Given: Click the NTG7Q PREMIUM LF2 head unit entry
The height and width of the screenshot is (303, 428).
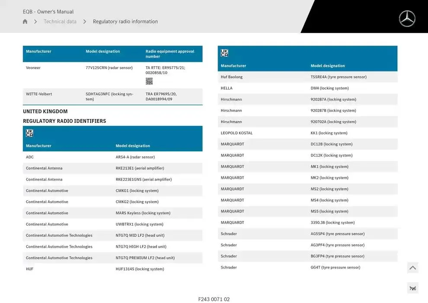Looking at the screenshot, I should [x=145, y=258].
